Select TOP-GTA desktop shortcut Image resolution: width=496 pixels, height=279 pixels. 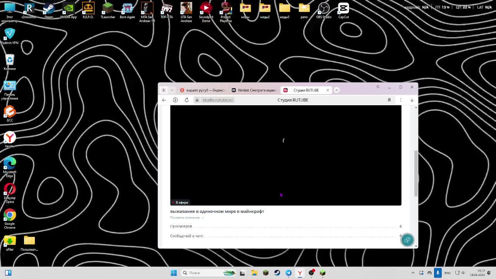(x=167, y=10)
